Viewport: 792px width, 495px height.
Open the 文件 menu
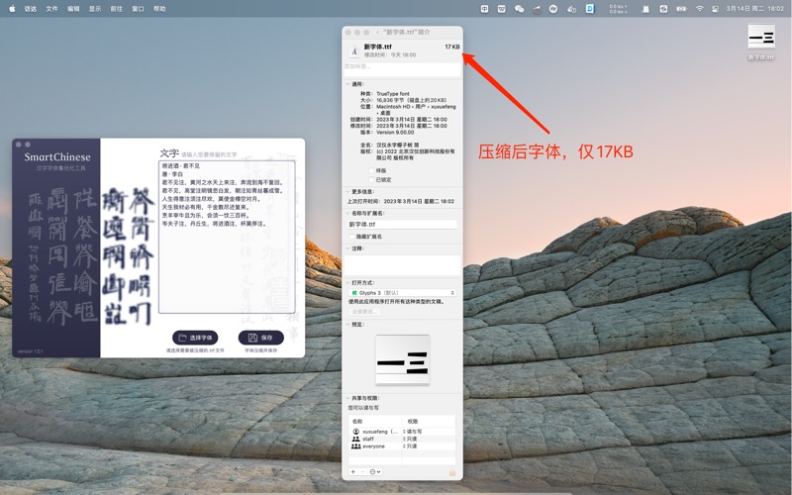(52, 8)
